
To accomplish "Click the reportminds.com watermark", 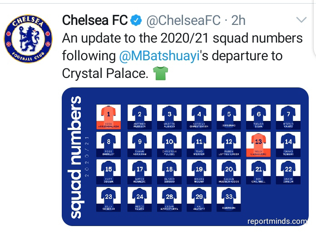I will [x=277, y=222].
